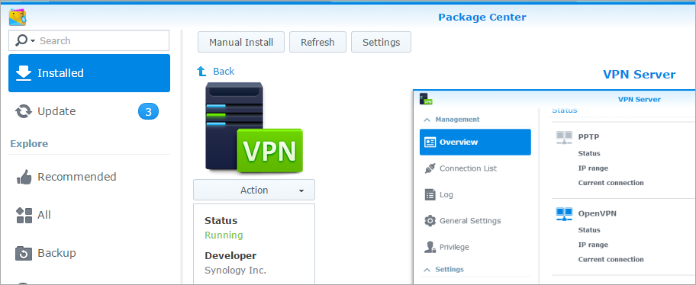Click the VPN Server window title icon
The height and width of the screenshot is (285, 696).
(x=426, y=99)
